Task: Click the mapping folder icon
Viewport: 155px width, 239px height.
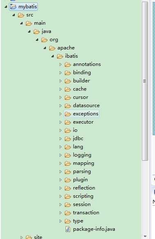Action: pos(68,163)
